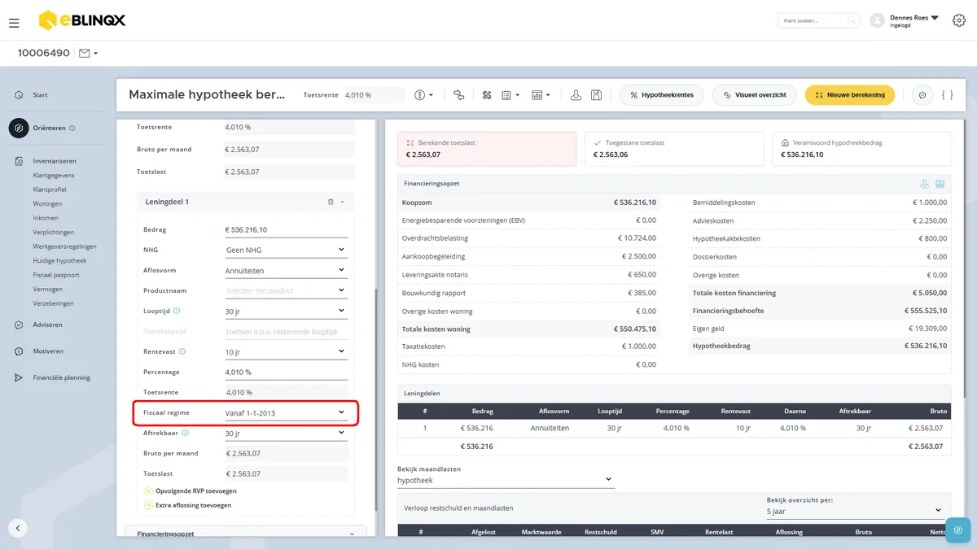Click the four-dots grid toolbar icon
Image resolution: width=977 pixels, height=549 pixels.
pos(487,95)
